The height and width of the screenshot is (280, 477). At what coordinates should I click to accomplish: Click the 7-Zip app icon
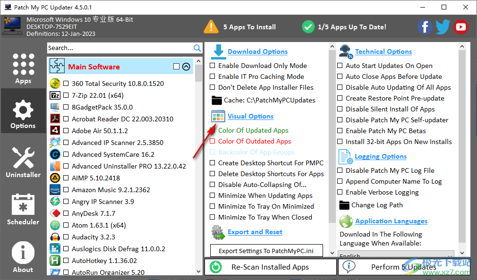pos(55,95)
